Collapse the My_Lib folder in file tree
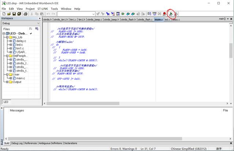234x151 pixels. (7, 37)
